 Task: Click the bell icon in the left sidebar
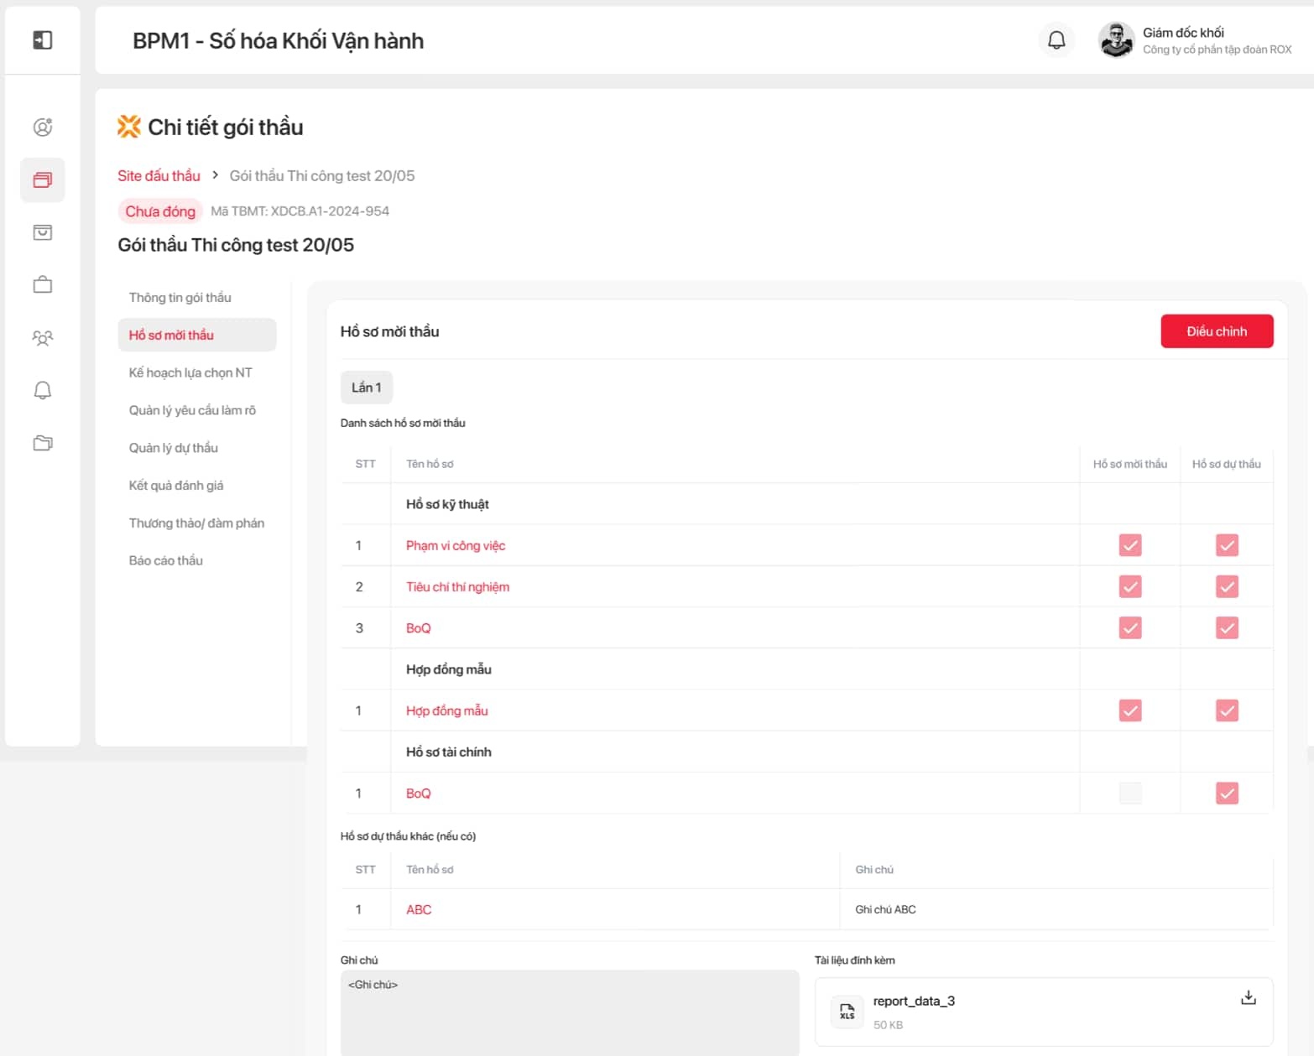[x=42, y=390]
